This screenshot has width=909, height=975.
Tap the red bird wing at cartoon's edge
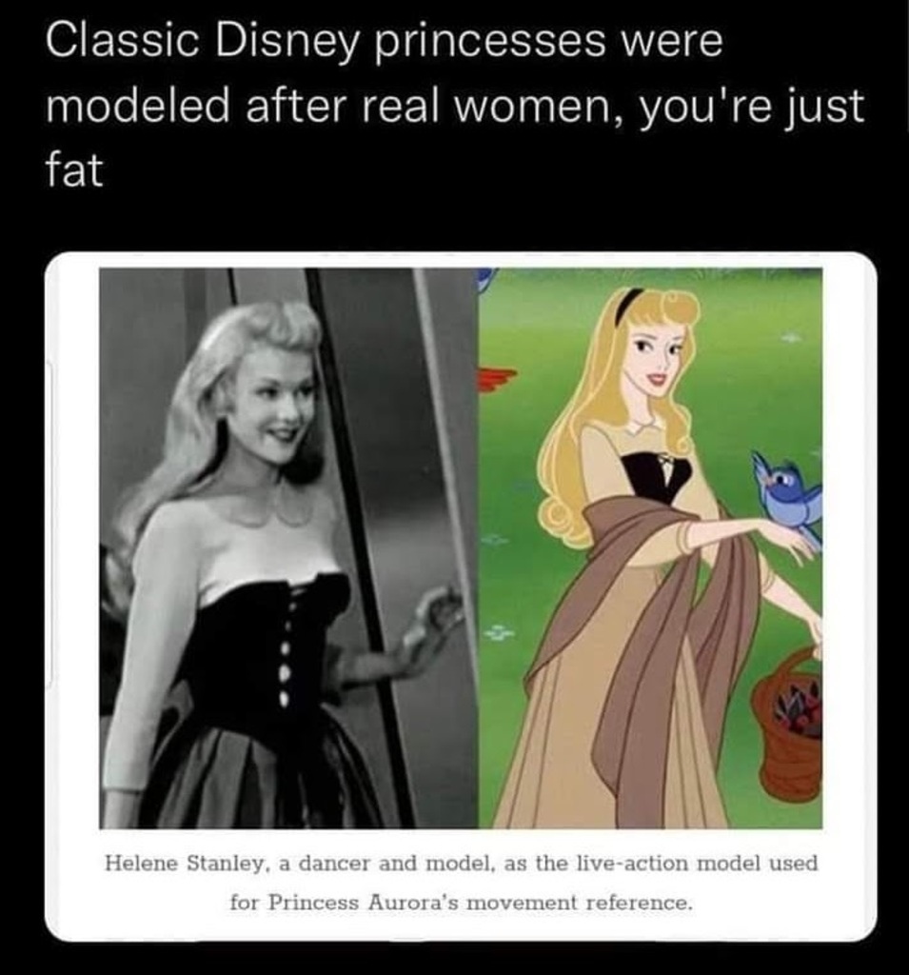click(496, 378)
